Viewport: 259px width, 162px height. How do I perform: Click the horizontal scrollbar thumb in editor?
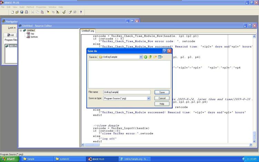pyautogui.click(x=92, y=145)
